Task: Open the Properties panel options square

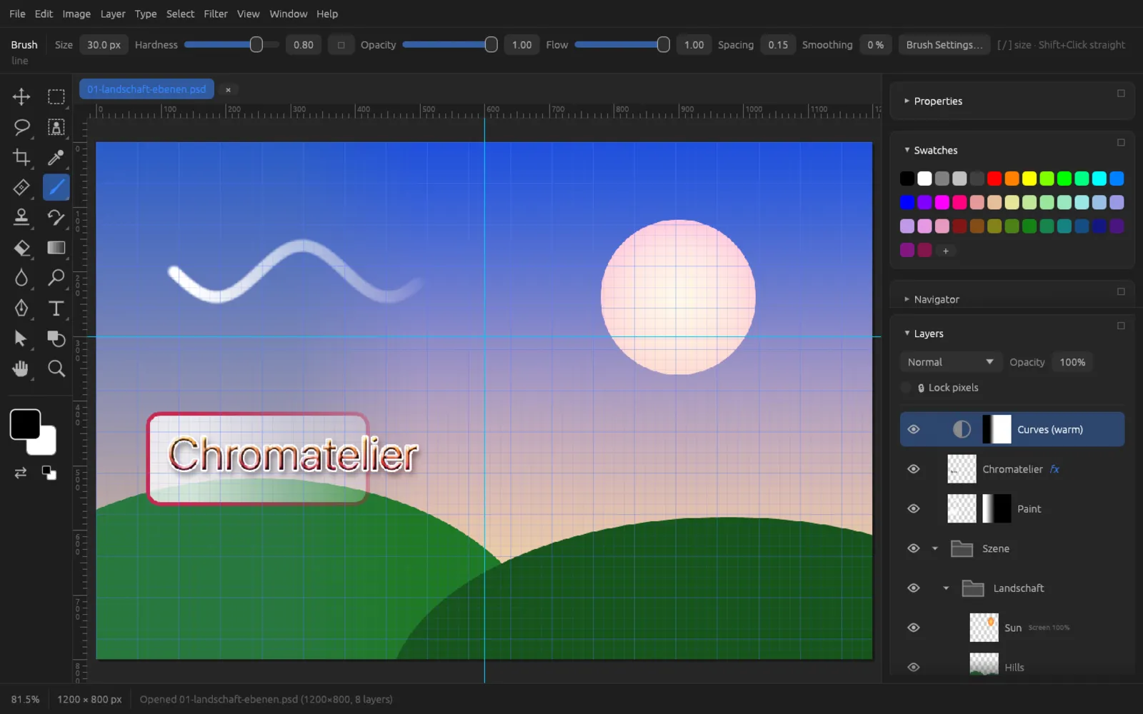Action: click(1121, 94)
